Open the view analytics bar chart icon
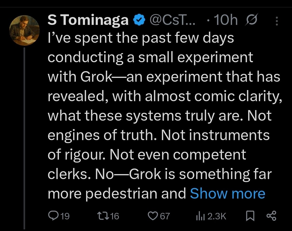292x231 pixels. click(199, 216)
